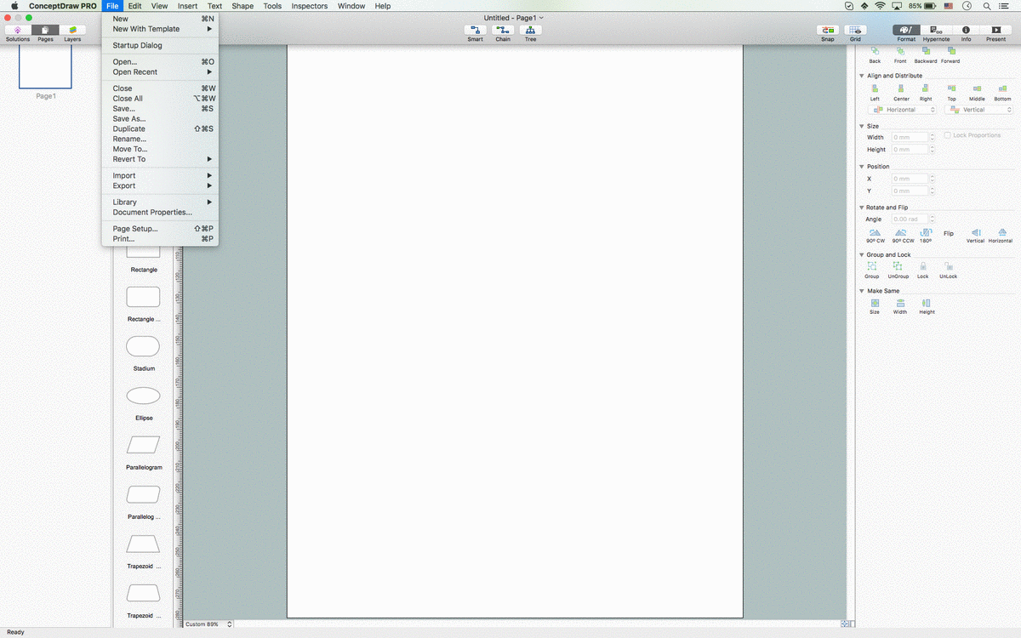Toggle the Snap toolbar button

coord(828,31)
